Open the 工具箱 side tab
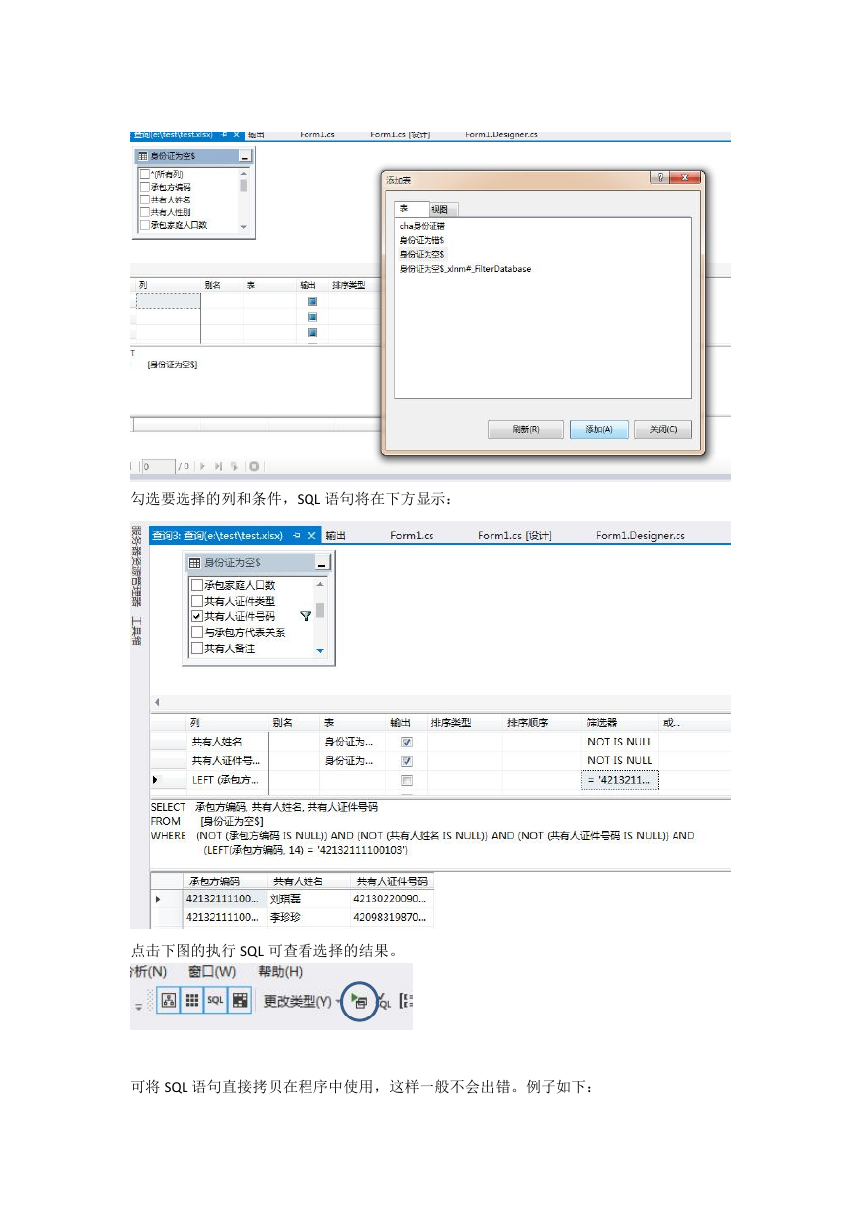This screenshot has width=862, height=1219. (x=137, y=630)
